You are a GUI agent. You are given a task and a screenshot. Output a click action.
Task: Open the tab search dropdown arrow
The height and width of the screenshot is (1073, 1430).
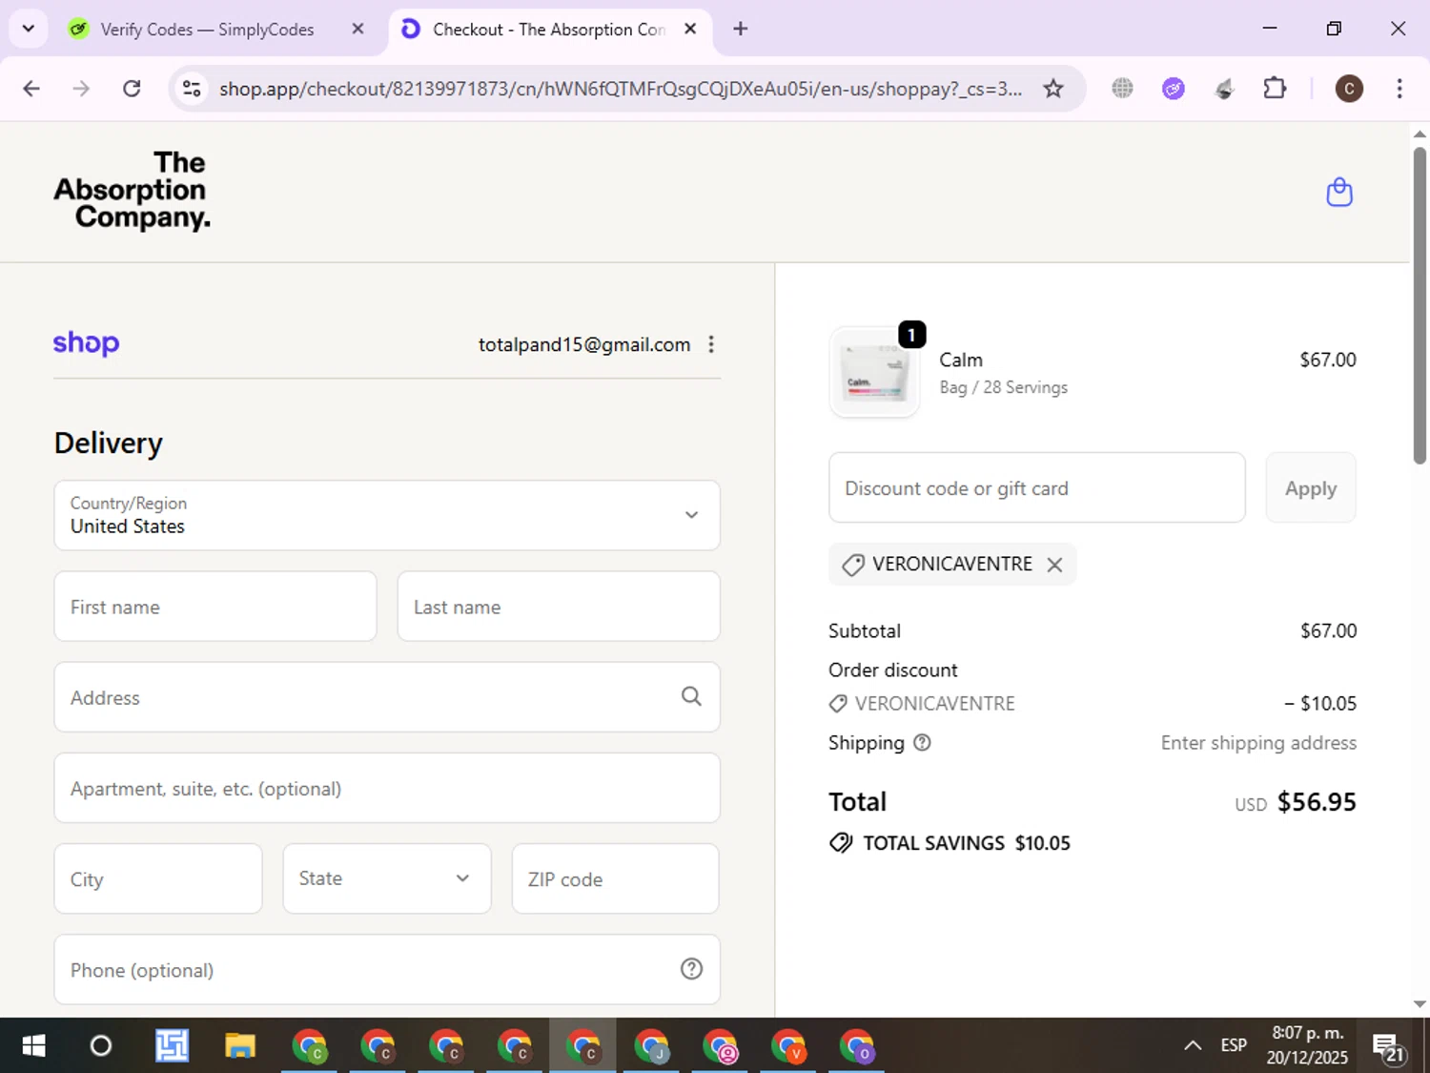coord(29,29)
